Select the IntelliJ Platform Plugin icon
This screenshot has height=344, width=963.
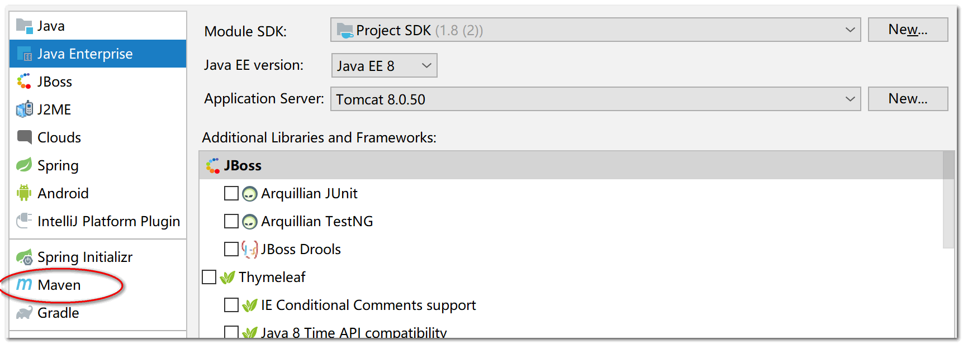pyautogui.click(x=24, y=221)
